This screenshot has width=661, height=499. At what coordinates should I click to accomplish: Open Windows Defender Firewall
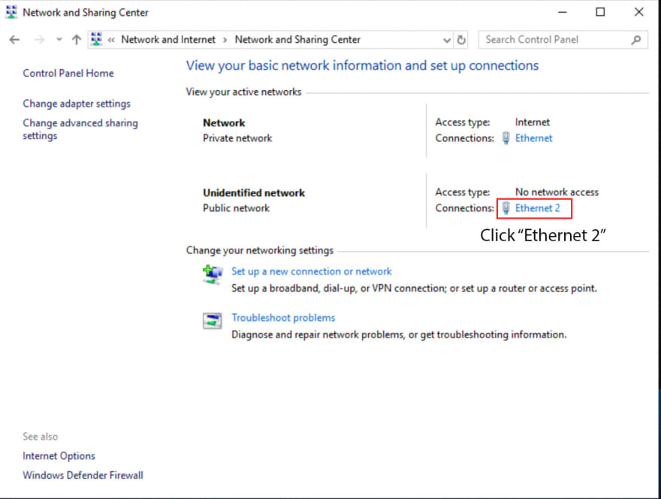[x=83, y=476]
